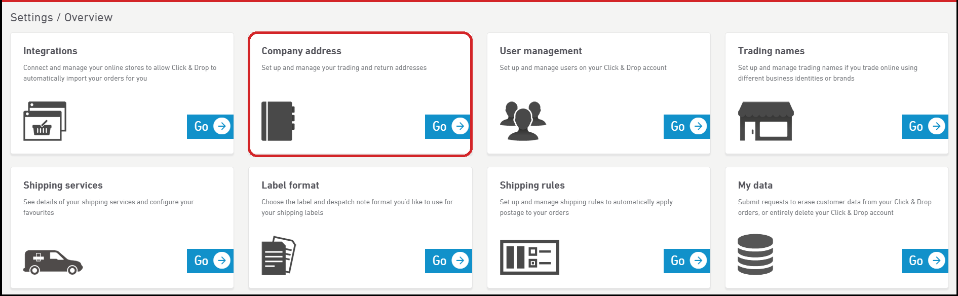
Task: Click the Trading names heading
Action: coord(771,51)
